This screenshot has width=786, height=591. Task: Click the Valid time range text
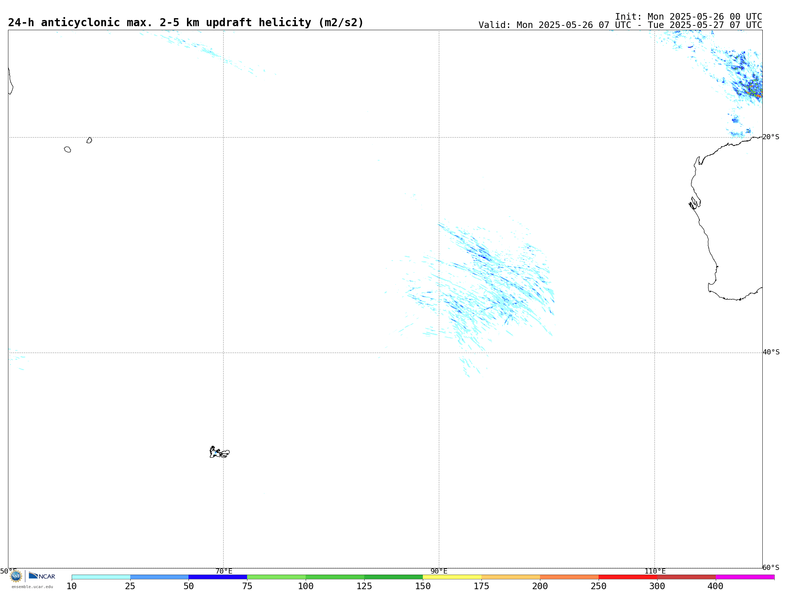click(620, 25)
